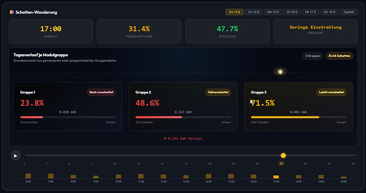Click the 0.028 kWh reading

(x=67, y=112)
